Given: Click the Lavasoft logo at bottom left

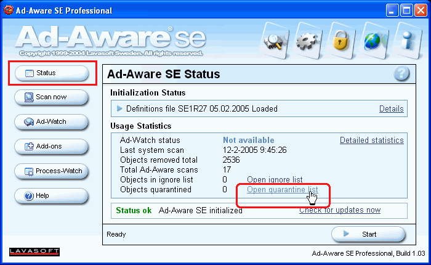Looking at the screenshot, I should 34,252.
